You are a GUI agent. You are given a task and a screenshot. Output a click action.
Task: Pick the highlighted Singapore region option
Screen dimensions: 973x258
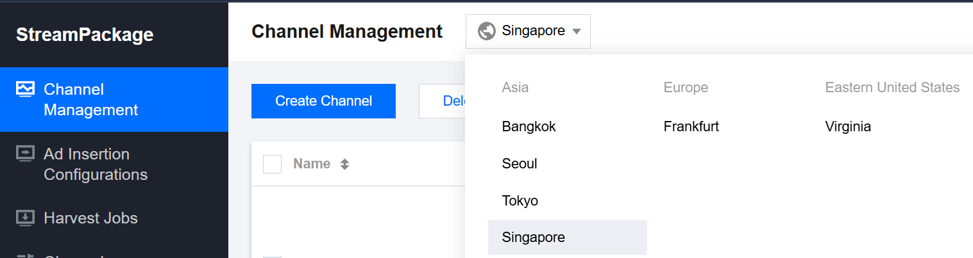coord(534,238)
